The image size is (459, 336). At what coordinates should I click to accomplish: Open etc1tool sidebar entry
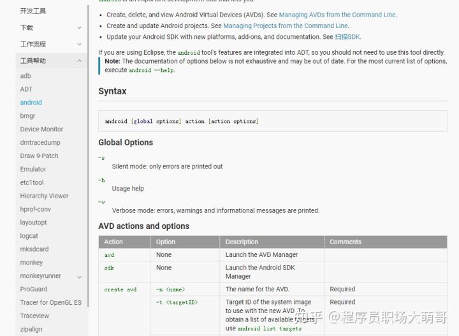32,182
